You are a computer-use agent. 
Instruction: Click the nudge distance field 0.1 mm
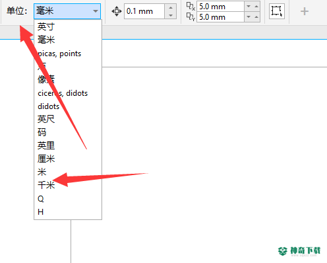pos(144,11)
